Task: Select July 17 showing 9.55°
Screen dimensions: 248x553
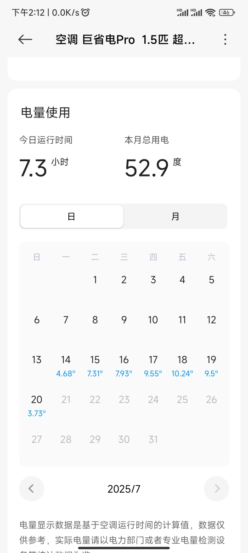Action: point(153,365)
